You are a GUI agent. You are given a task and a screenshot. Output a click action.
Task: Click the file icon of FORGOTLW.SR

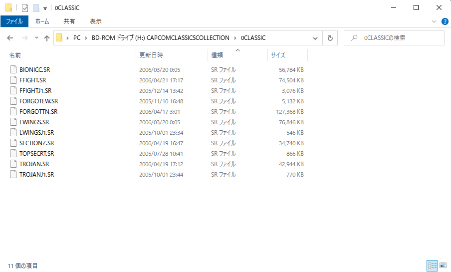click(13, 101)
